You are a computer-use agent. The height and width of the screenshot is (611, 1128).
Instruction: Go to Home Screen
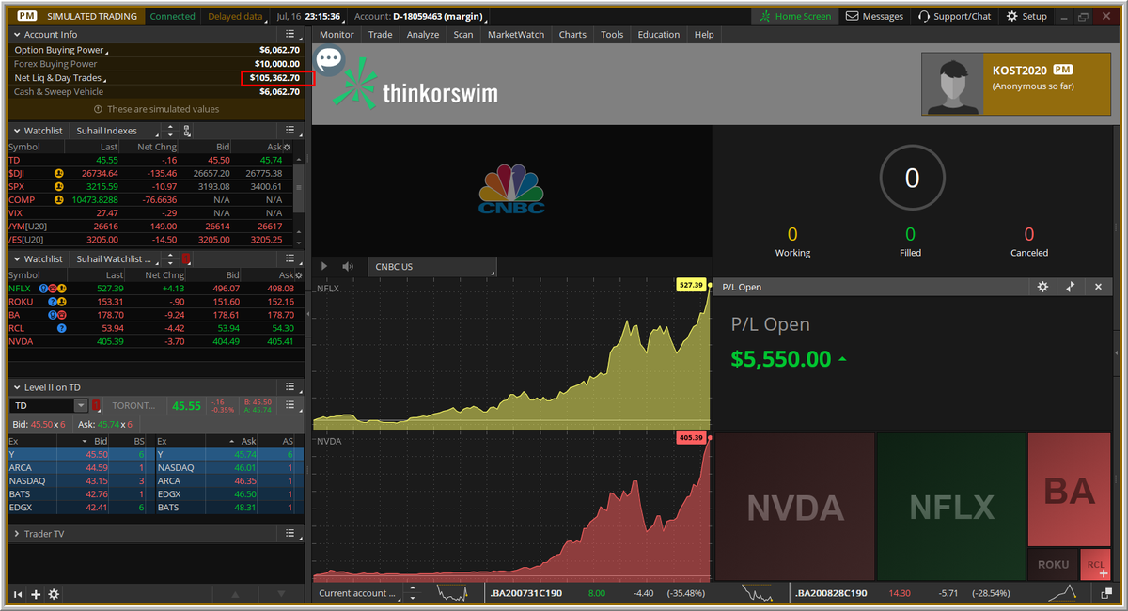(795, 16)
